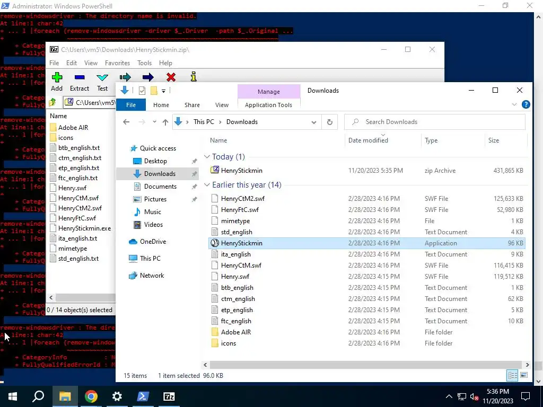Click Explorer Back arrow
Image resolution: width=543 pixels, height=407 pixels.
(126, 122)
